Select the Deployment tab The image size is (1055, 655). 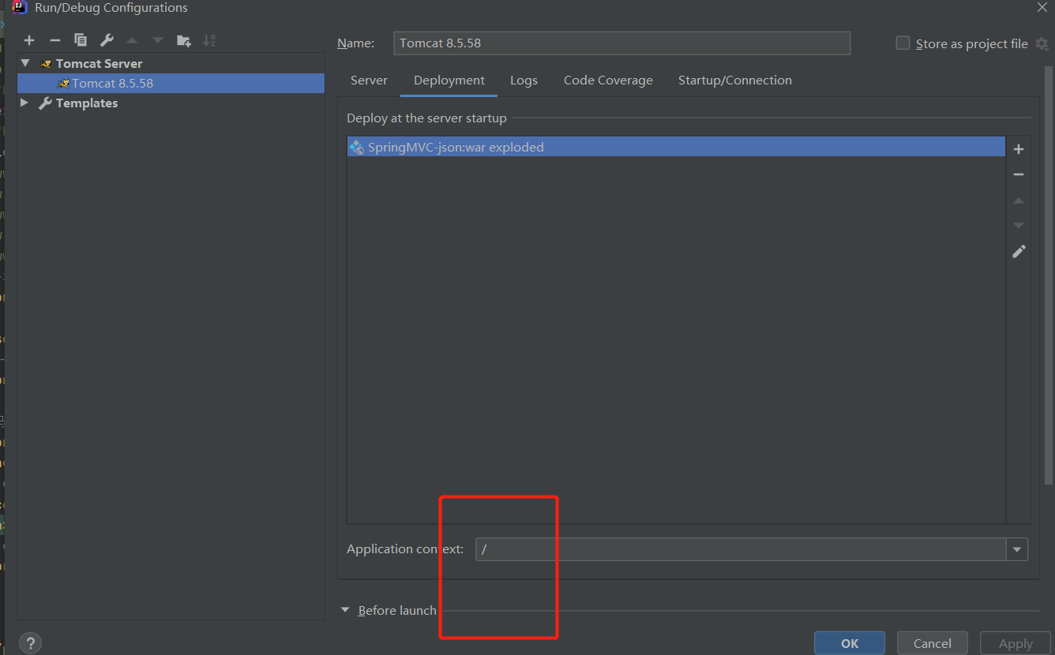click(x=449, y=80)
